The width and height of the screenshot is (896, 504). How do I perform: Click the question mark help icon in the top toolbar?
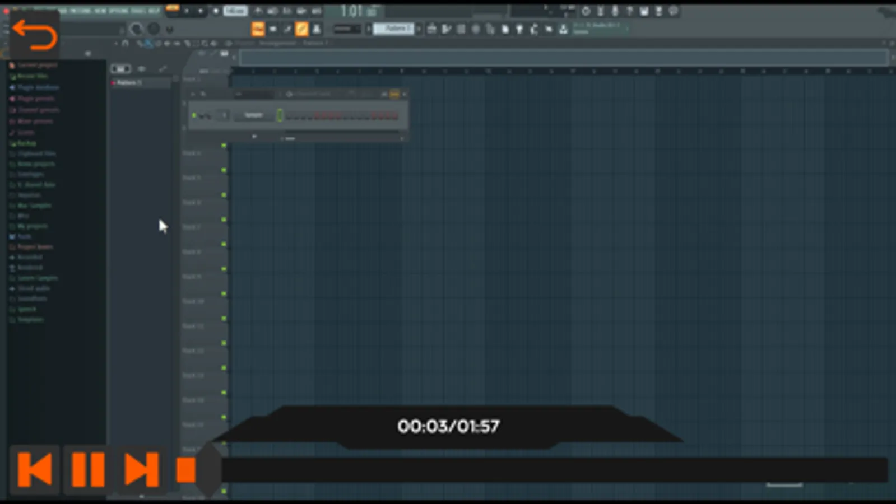[629, 11]
